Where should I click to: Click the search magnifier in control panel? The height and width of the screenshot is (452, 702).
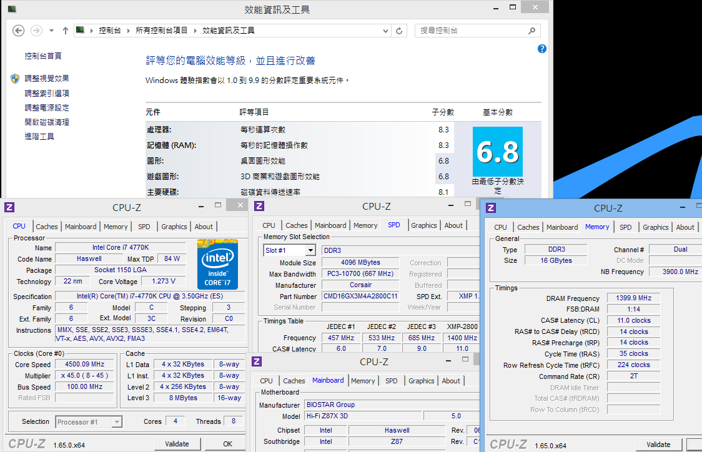pyautogui.click(x=531, y=31)
